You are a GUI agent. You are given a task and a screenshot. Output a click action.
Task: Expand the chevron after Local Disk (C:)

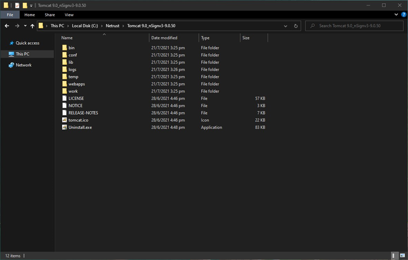point(102,26)
